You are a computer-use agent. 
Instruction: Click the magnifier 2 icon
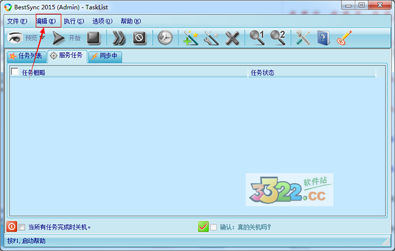pyautogui.click(x=278, y=38)
